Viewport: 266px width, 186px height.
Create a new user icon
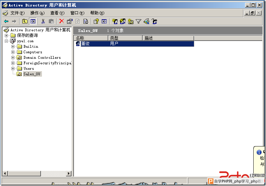[115, 21]
